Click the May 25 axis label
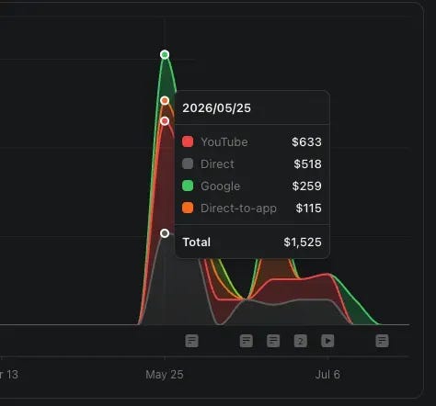The height and width of the screenshot is (406, 436). 165,375
